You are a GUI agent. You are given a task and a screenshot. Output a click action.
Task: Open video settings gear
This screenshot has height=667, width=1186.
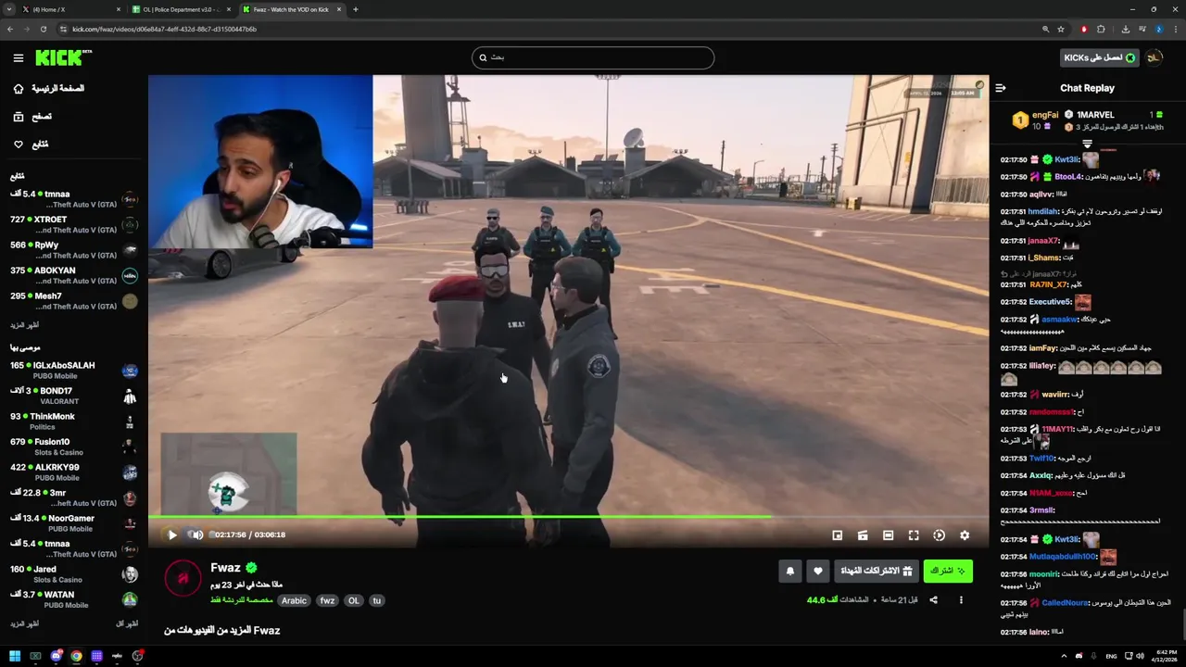[x=965, y=535]
